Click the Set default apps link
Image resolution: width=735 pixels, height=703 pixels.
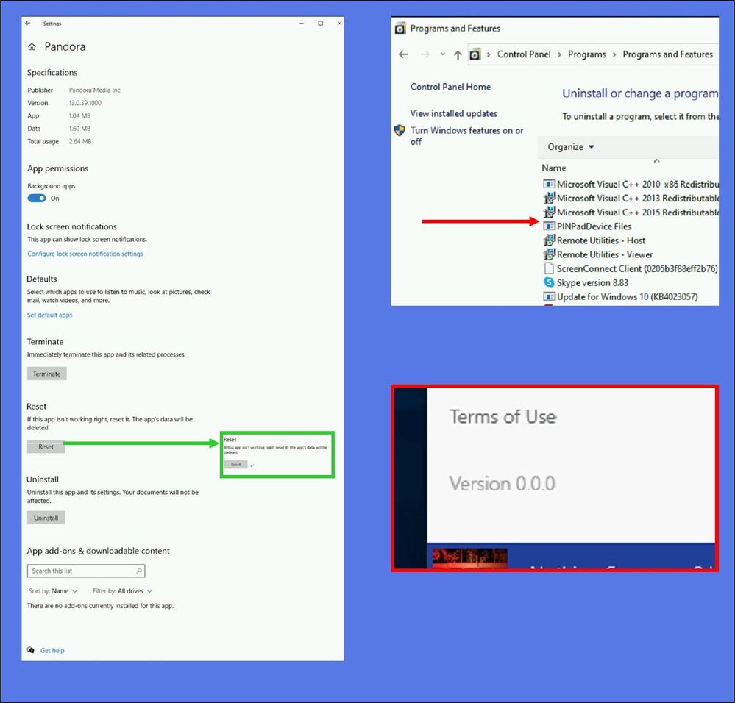coord(49,315)
